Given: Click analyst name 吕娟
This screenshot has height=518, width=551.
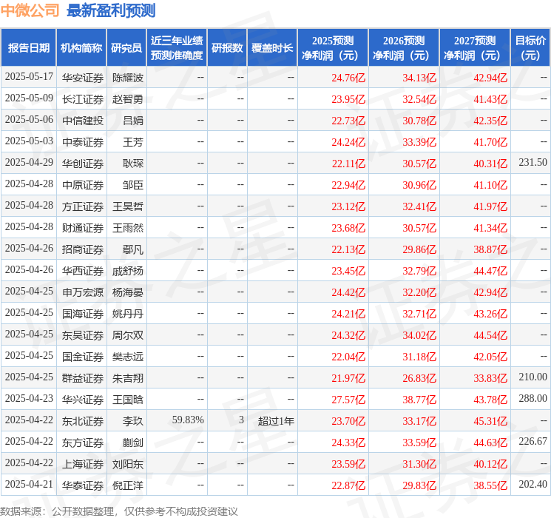Looking at the screenshot, I should point(133,121).
